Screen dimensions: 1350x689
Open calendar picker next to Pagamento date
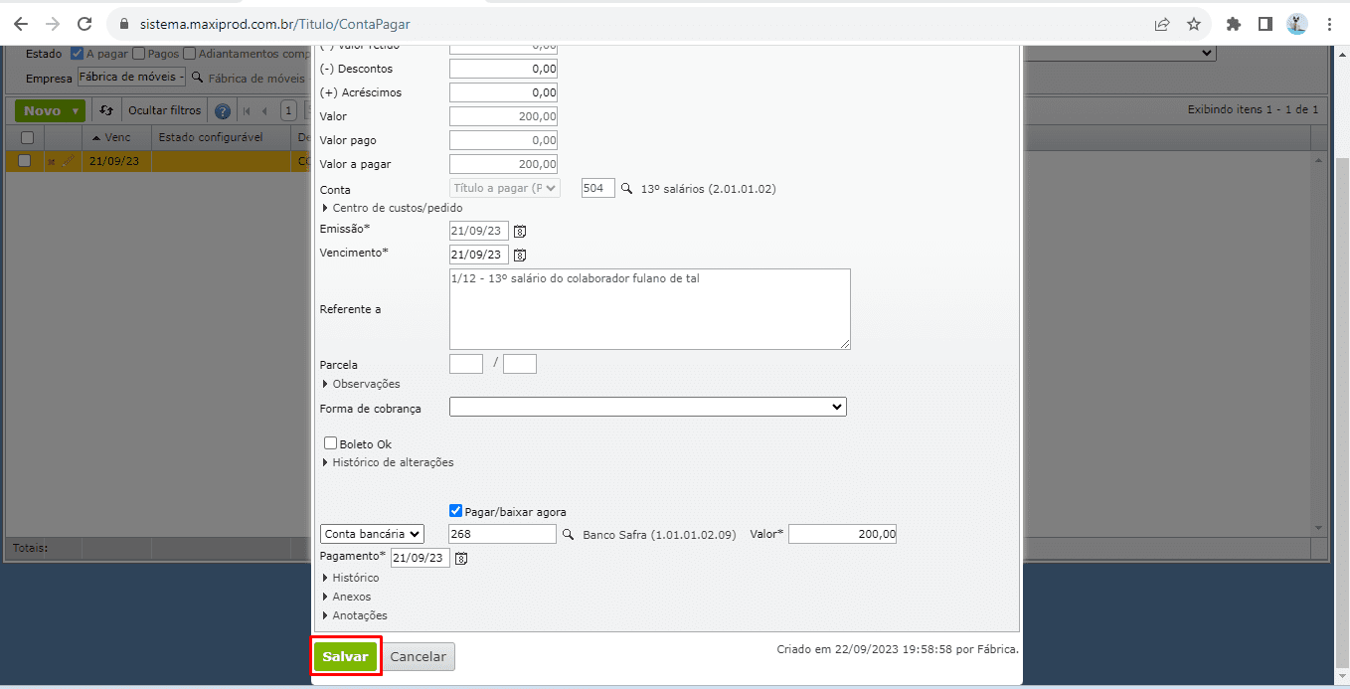coord(460,559)
